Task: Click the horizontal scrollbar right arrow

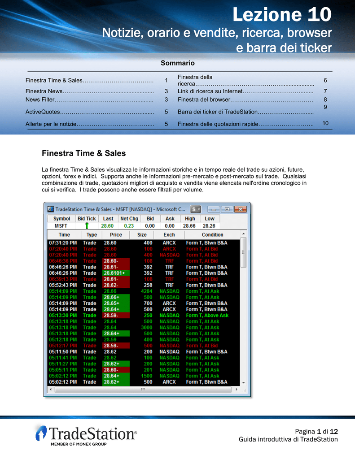Action: 236,390
